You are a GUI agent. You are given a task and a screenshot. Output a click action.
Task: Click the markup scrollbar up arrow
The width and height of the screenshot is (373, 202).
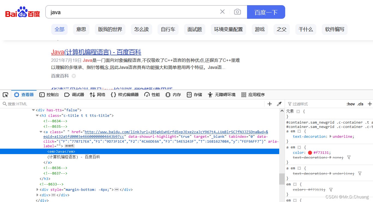(282, 111)
